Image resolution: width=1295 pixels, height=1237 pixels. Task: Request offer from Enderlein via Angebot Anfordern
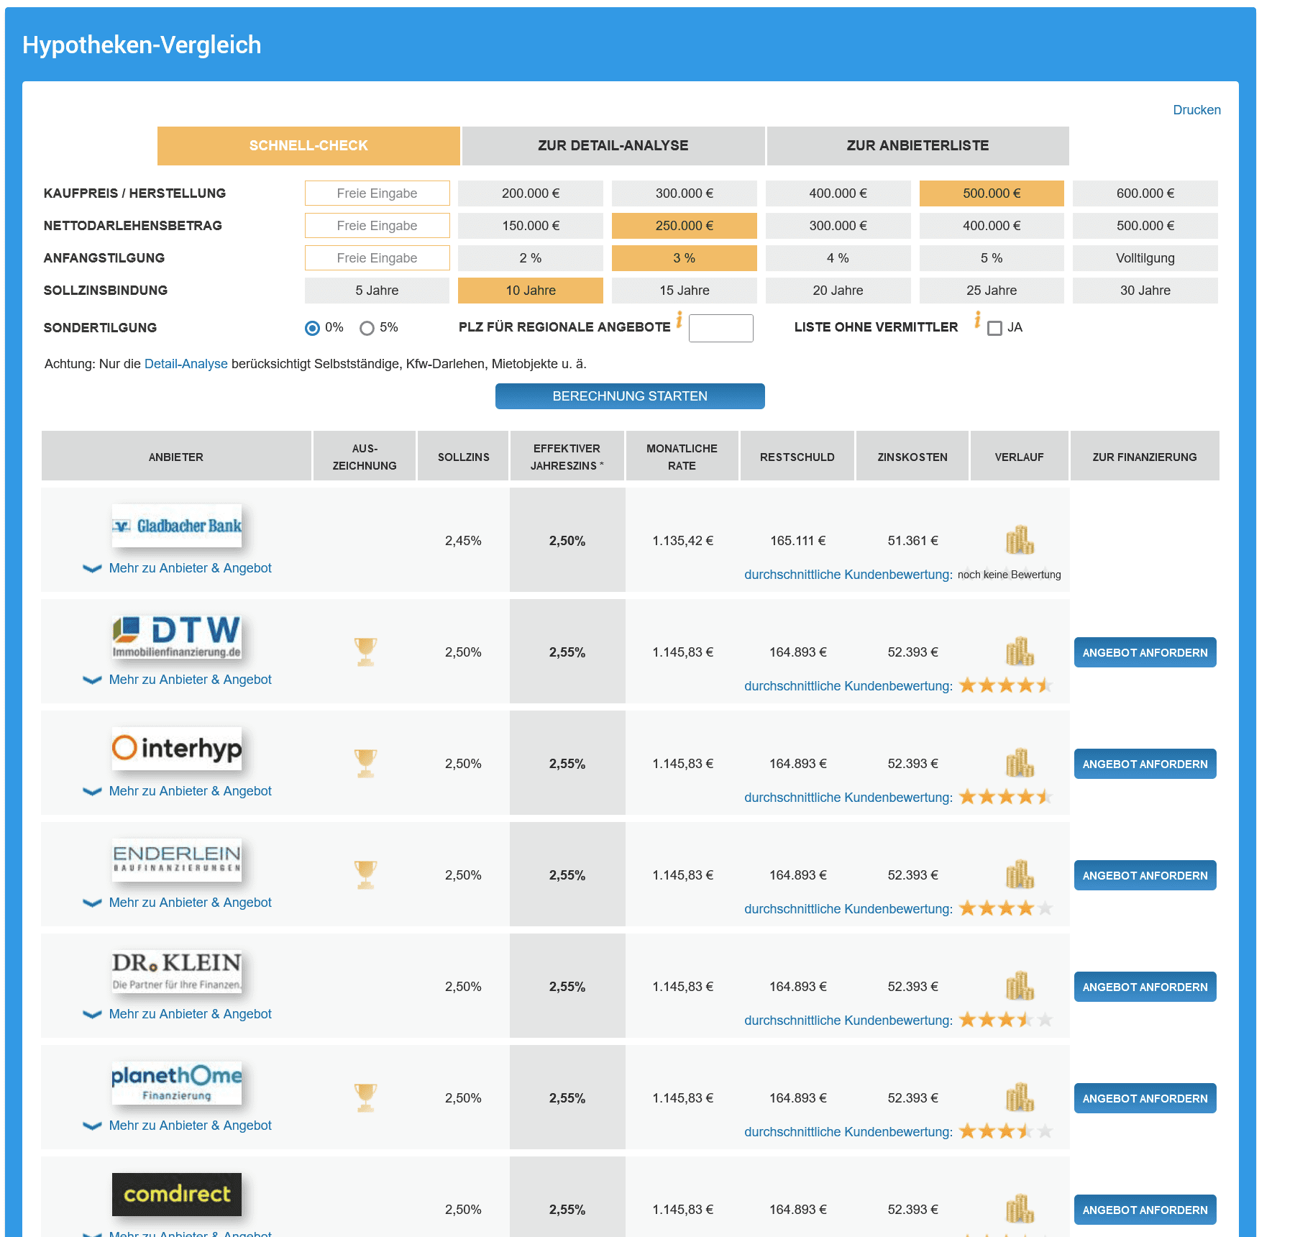(x=1145, y=875)
